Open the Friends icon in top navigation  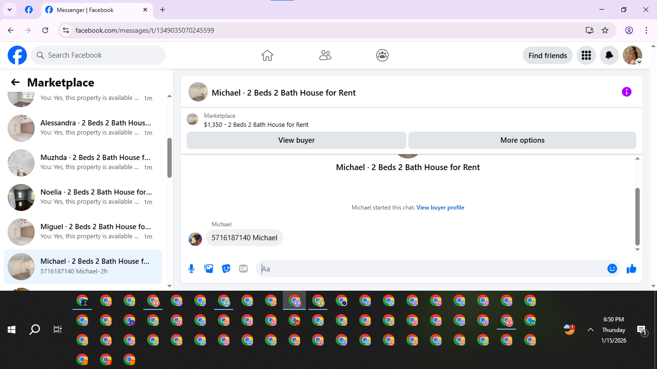[x=325, y=55]
